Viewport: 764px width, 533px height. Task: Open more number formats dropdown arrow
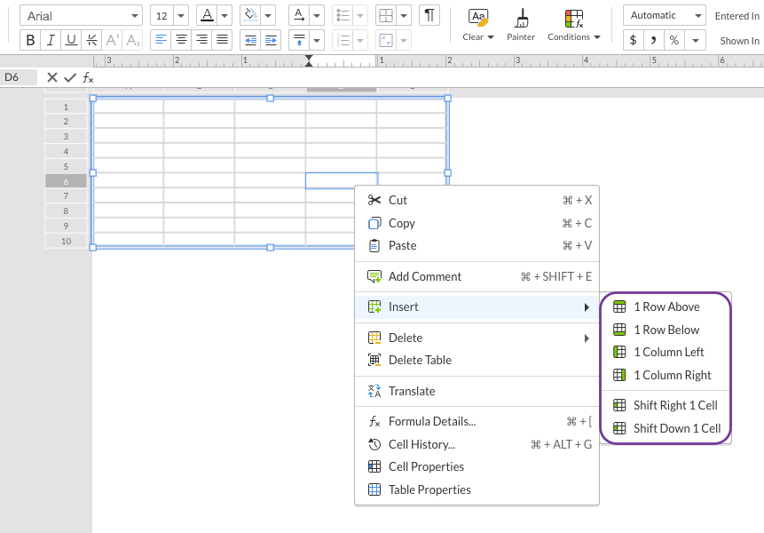pos(696,40)
